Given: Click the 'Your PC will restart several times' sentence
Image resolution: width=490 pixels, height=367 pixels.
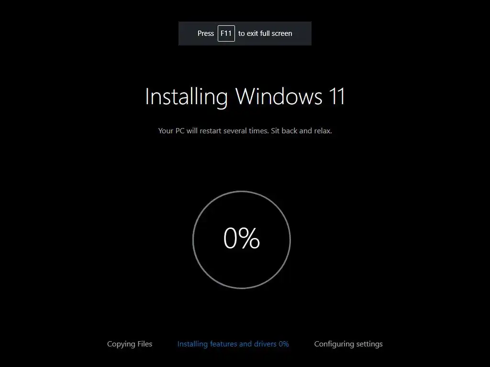Looking at the screenshot, I should [213, 131].
